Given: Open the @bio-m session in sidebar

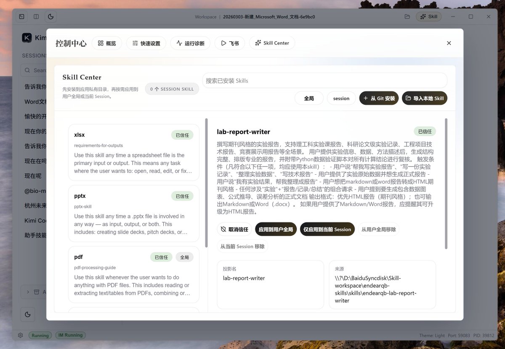Looking at the screenshot, I should pos(35,191).
